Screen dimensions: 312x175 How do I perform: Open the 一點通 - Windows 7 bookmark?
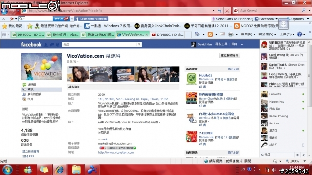(x=108, y=26)
